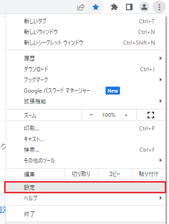This screenshot has height=224, width=169.
Task: Expand the 拡張機能 submenu
Action: [x=85, y=101]
